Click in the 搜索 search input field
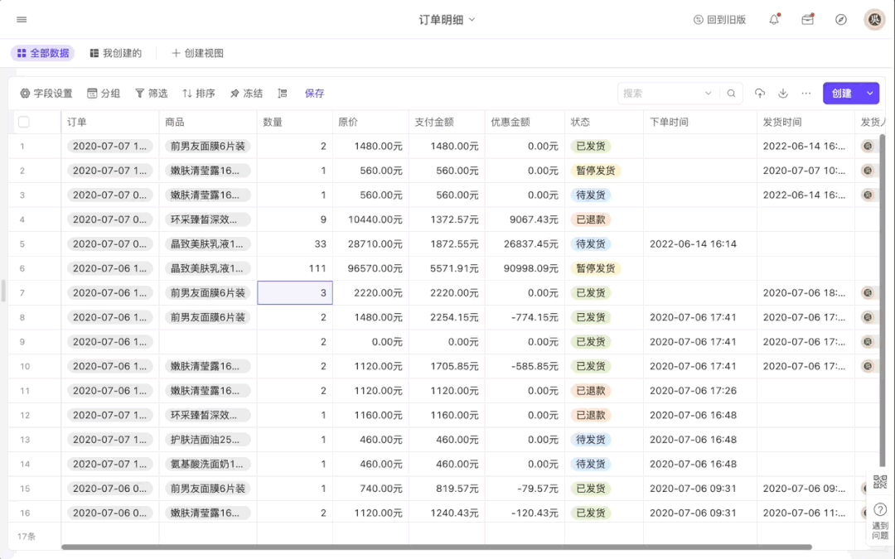 (659, 94)
